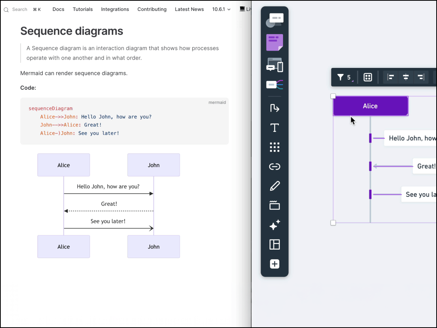437x328 pixels.
Task: Go to the Contributing page
Action: point(152,9)
